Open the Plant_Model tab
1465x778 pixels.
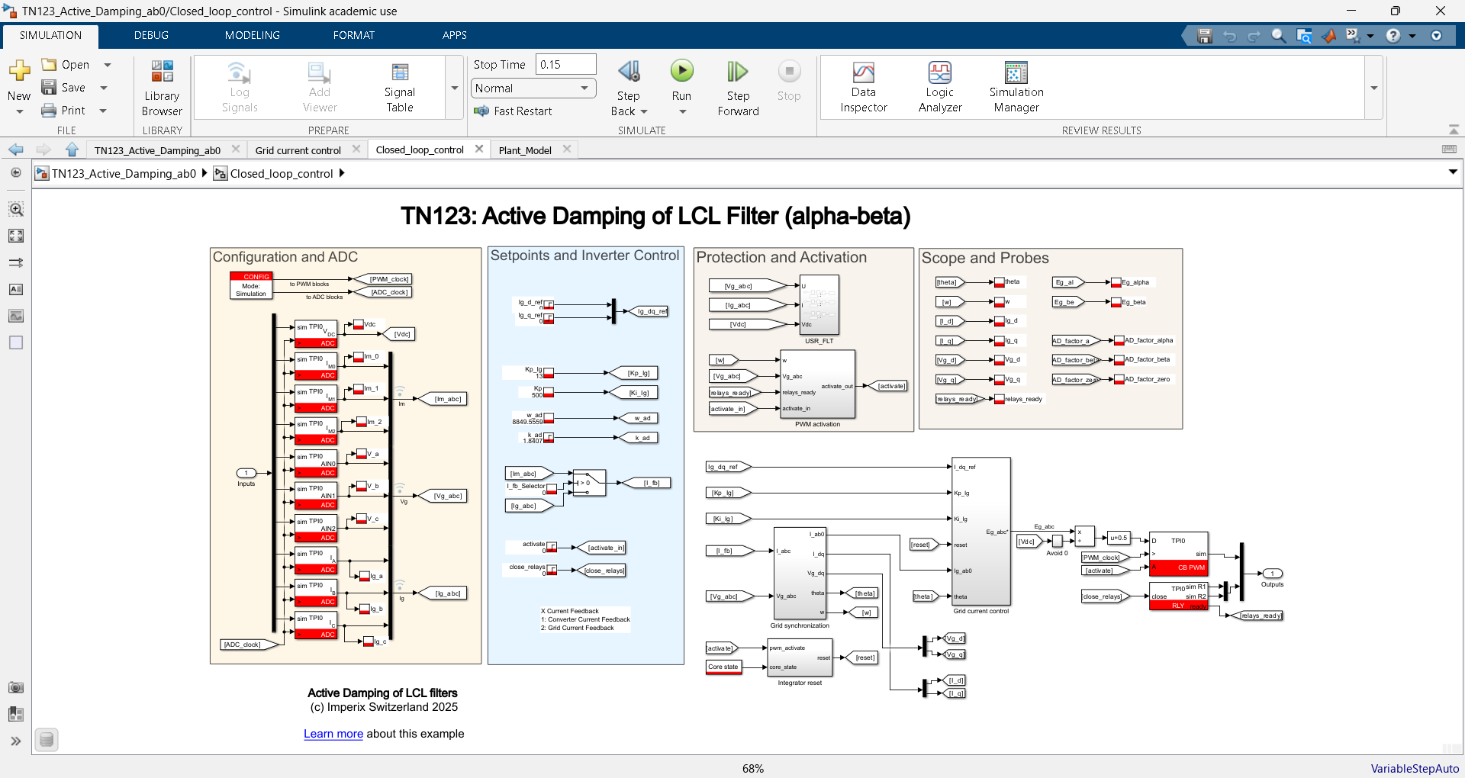click(524, 150)
